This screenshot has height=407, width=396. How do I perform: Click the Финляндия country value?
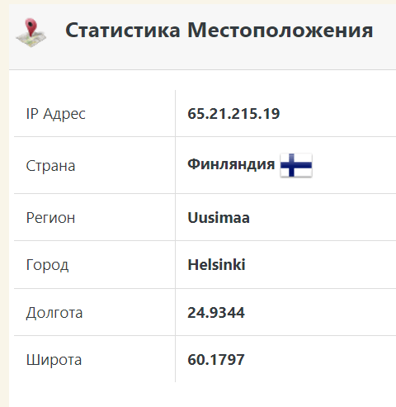231,164
